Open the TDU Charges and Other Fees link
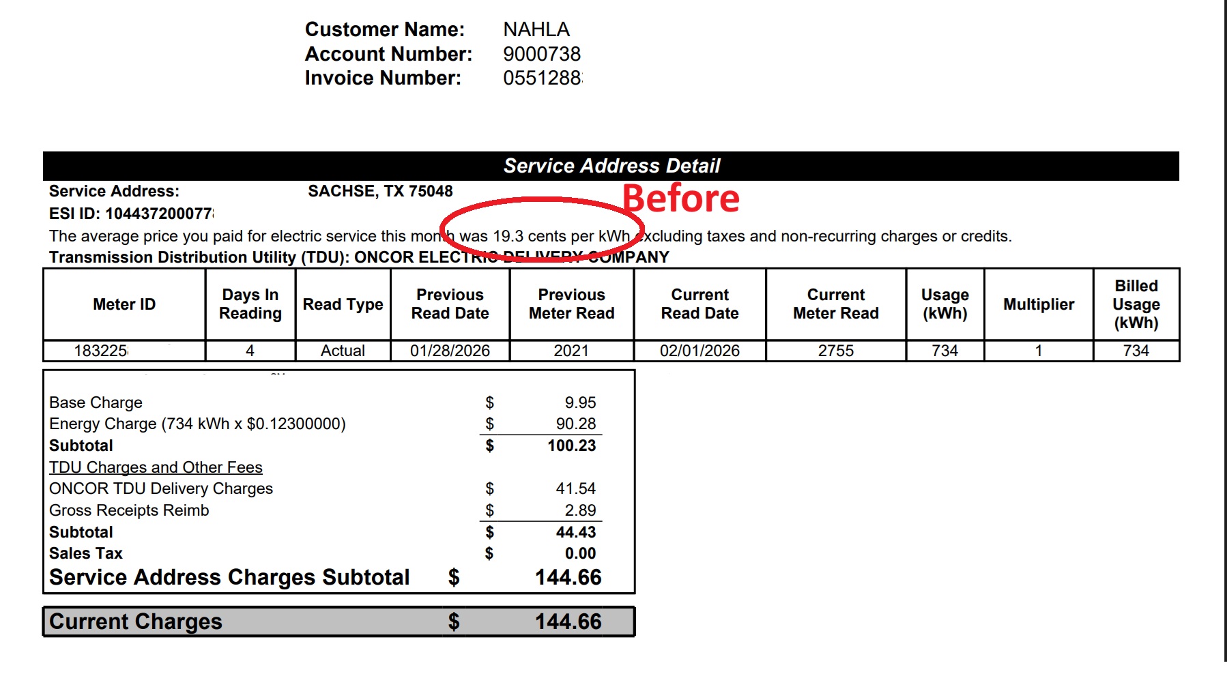The image size is (1227, 689). point(156,467)
